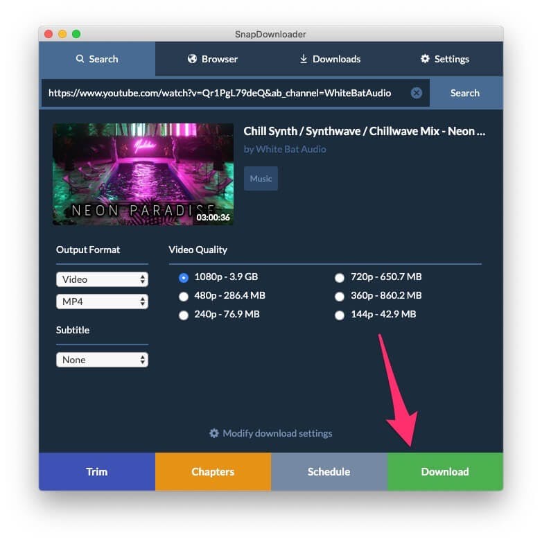Select 720p - 650.7 MB quality
Screen dimensions: 542x542
(x=340, y=277)
